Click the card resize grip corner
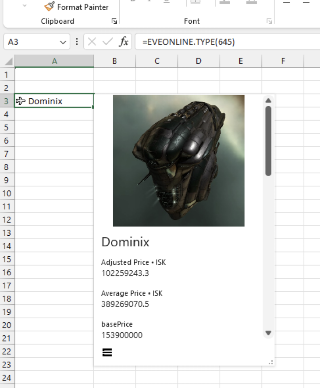 [x=271, y=363]
